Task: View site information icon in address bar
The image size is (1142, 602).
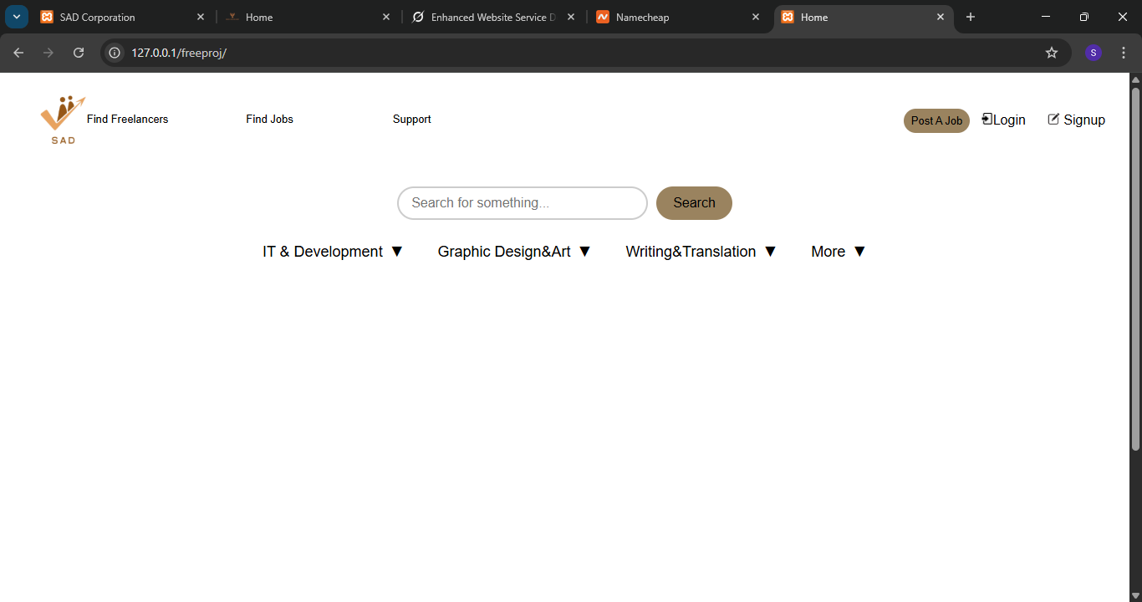Action: [x=115, y=53]
